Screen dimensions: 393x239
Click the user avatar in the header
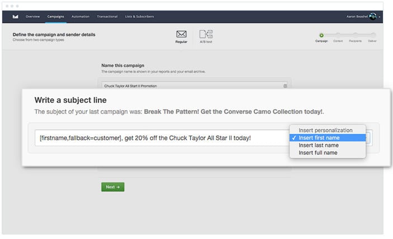coord(372,17)
